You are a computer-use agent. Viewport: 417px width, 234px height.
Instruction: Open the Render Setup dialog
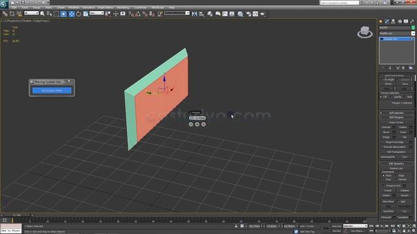pyautogui.click(x=248, y=14)
